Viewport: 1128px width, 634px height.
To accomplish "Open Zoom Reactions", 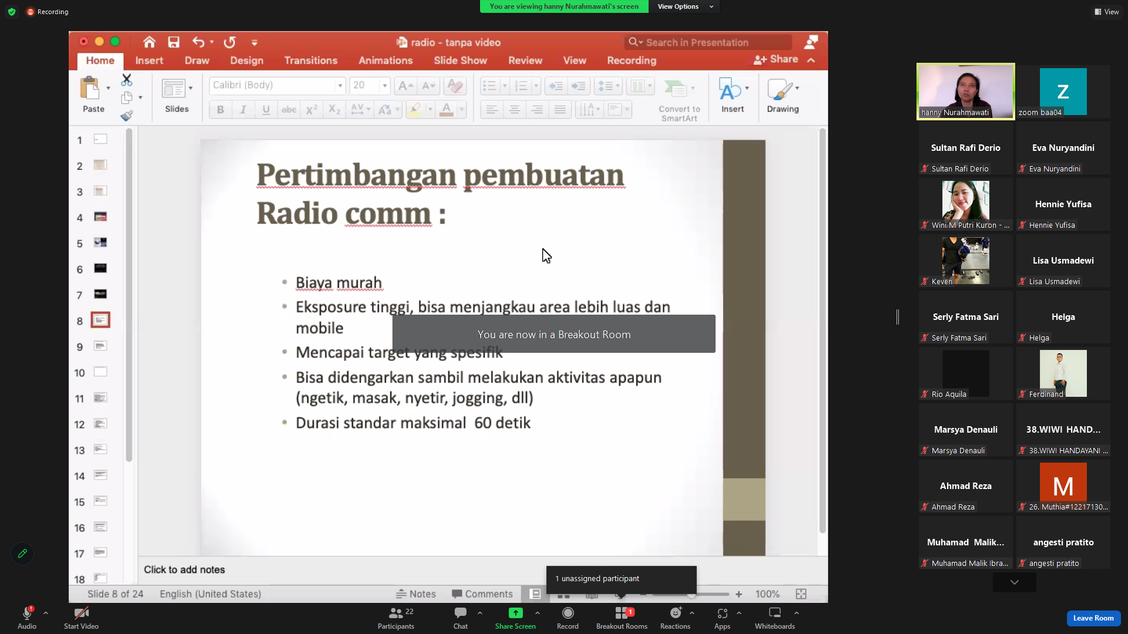I will 675,618.
